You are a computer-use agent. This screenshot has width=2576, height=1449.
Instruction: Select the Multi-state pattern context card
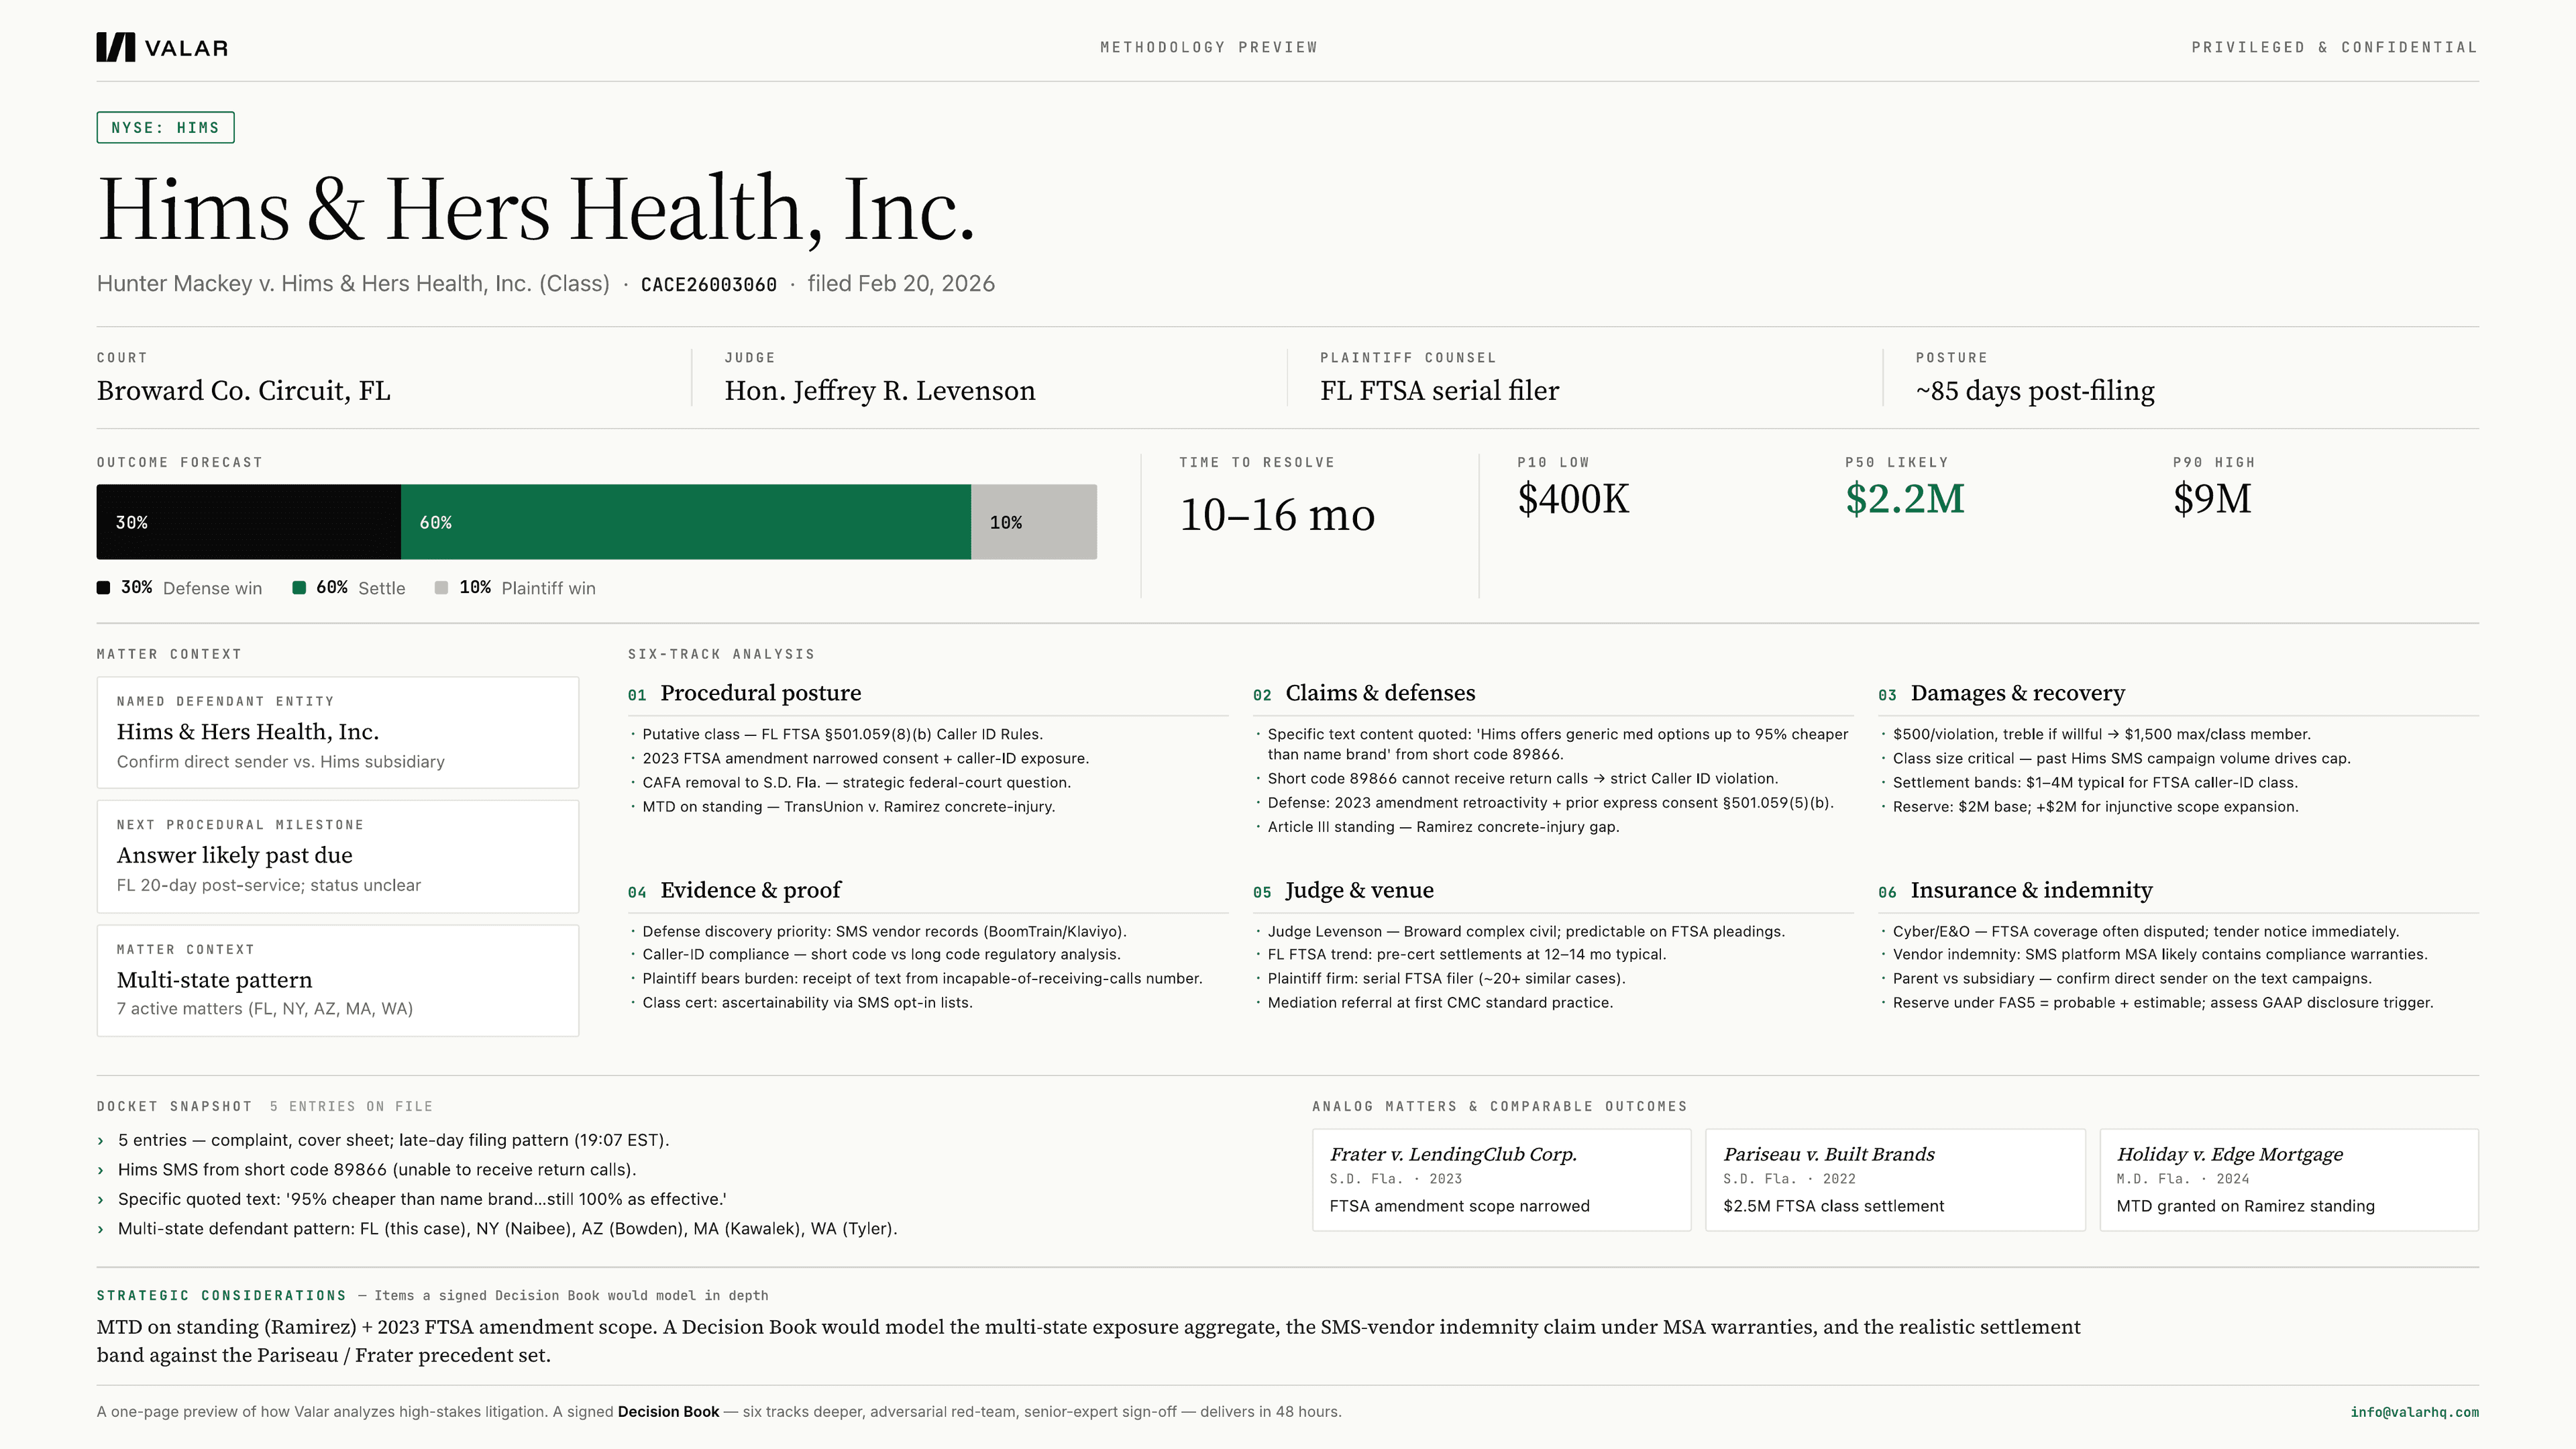click(338, 980)
